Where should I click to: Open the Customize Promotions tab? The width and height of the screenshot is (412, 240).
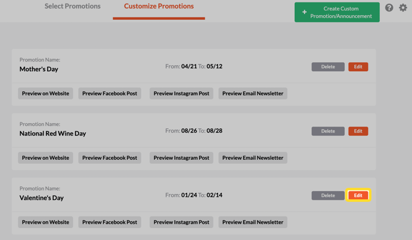pos(159,6)
